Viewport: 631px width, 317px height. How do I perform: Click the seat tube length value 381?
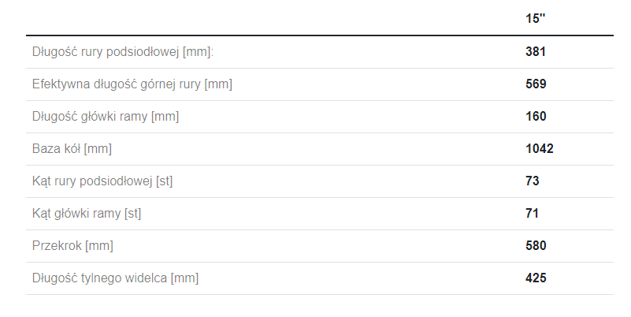pyautogui.click(x=536, y=52)
